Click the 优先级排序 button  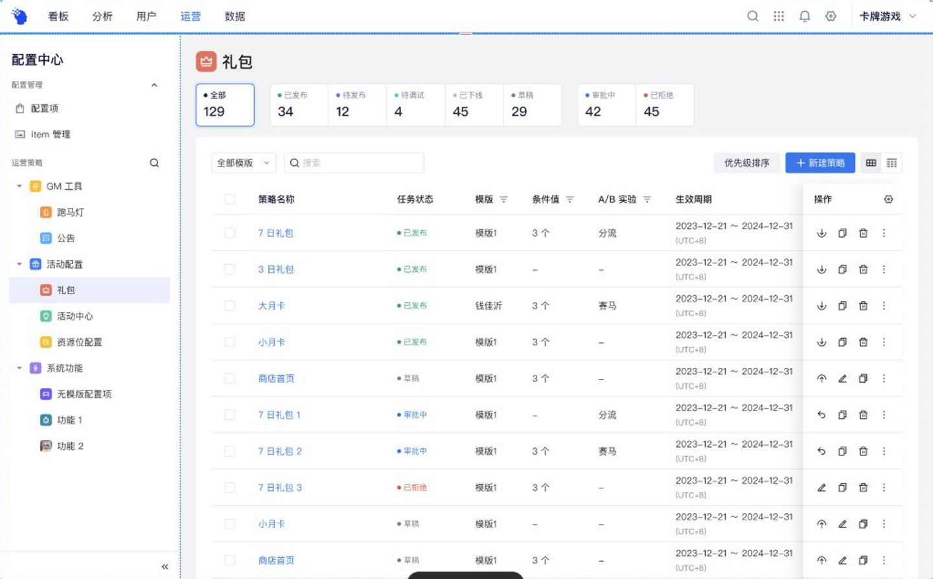click(x=747, y=163)
